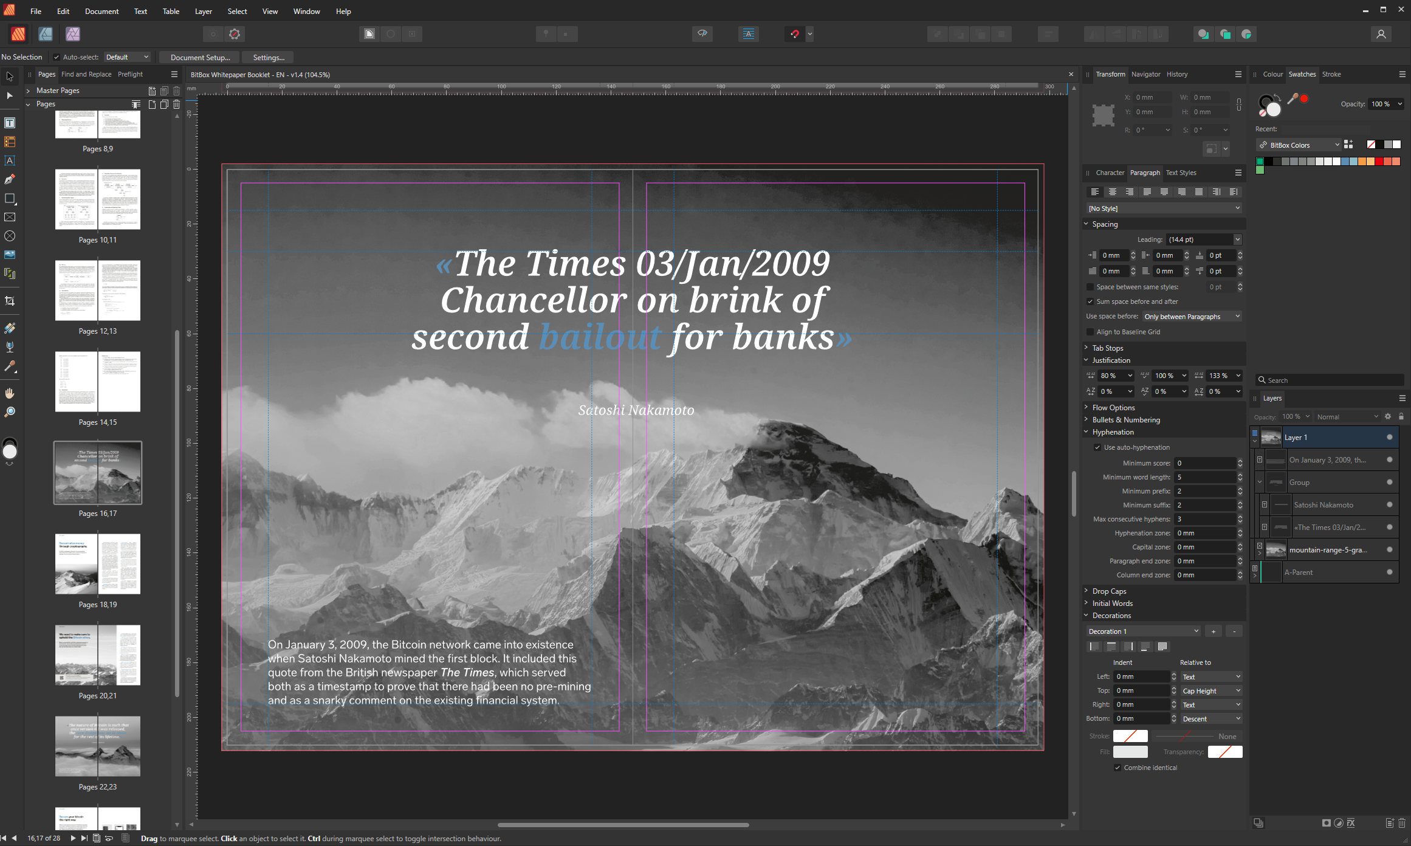Image resolution: width=1411 pixels, height=846 pixels.
Task: Switch to the Navigator tab
Action: (1145, 74)
